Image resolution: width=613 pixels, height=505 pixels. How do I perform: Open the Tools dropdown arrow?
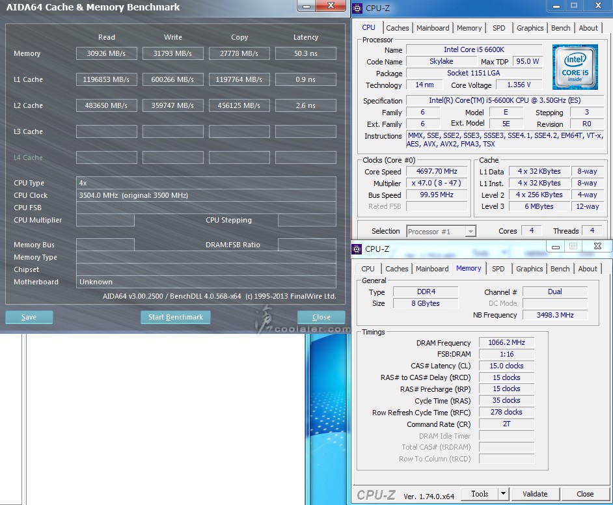click(503, 494)
